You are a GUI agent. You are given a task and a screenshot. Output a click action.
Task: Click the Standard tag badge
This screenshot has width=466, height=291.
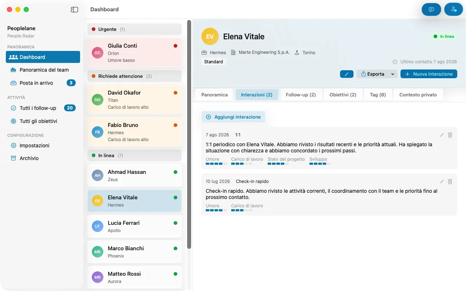pos(213,62)
